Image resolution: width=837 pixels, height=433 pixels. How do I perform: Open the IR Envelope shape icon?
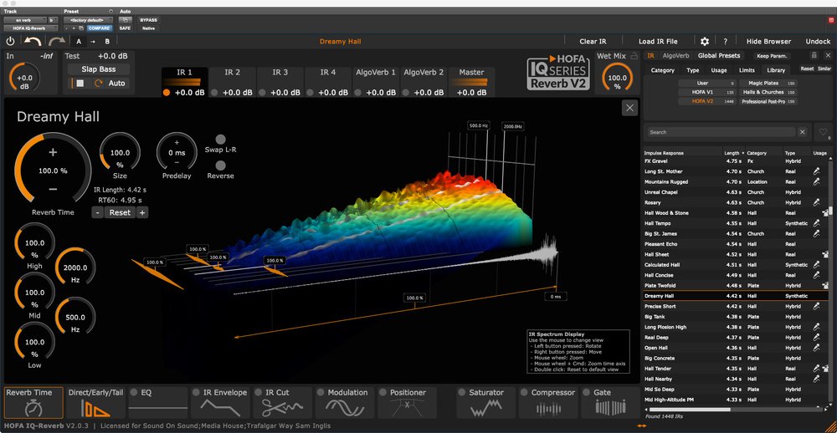pos(220,409)
